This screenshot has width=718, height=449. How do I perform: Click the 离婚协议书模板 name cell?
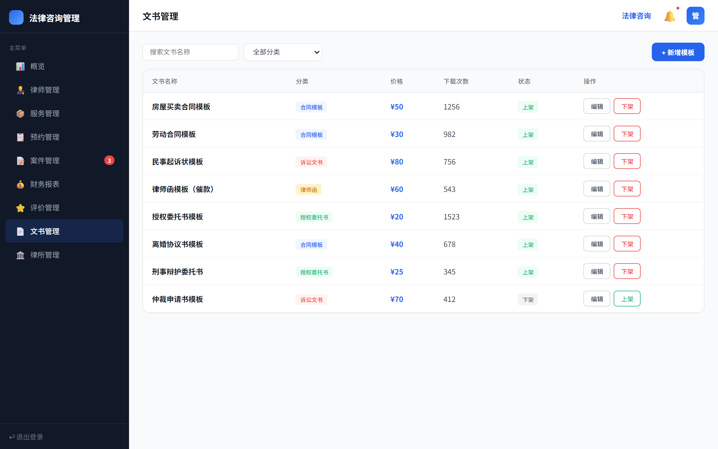coord(178,244)
